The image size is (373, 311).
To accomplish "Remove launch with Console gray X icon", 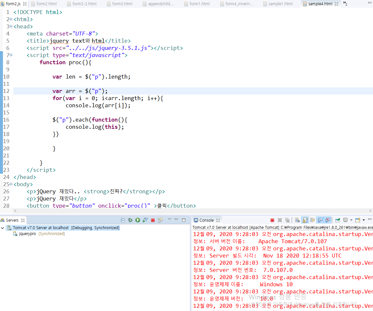I will (280, 220).
